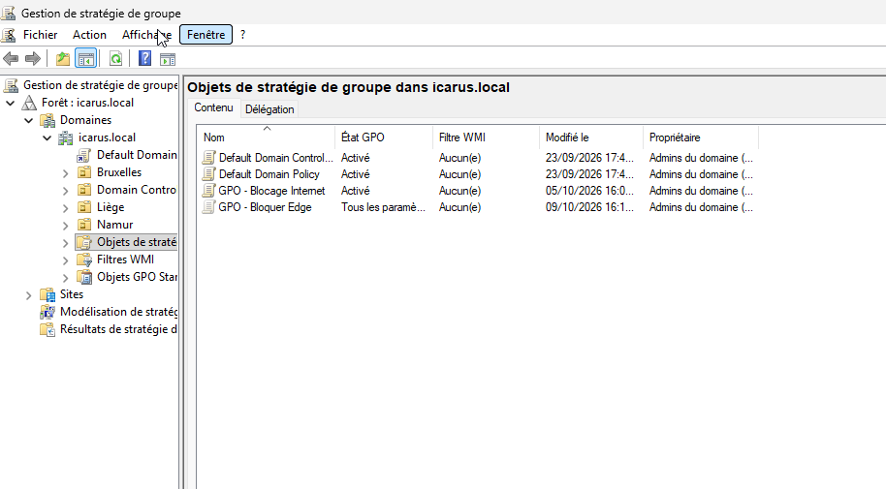Select the GPO - Bloquer Edge name
Viewport: 886px width, 489px height.
(265, 207)
